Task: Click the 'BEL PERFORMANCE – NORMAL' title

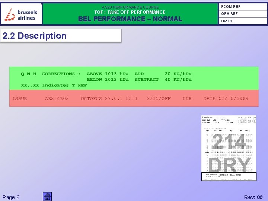Action: coord(130,19)
